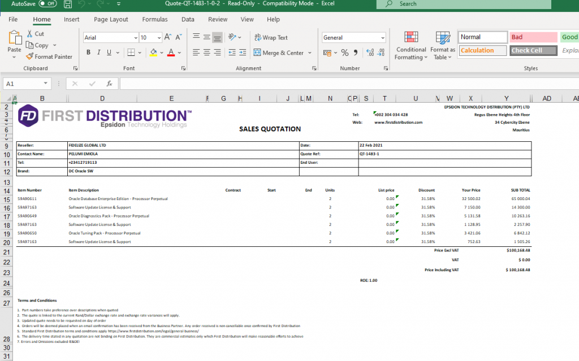
Task: Click the Wrap Text button
Action: click(x=271, y=38)
